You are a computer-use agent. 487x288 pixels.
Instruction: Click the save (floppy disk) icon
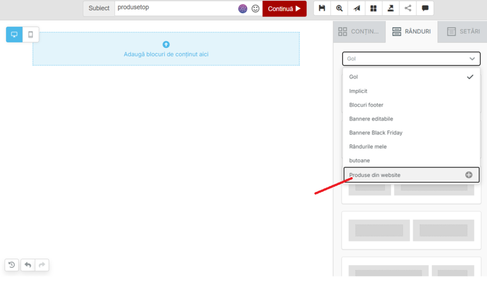322,8
